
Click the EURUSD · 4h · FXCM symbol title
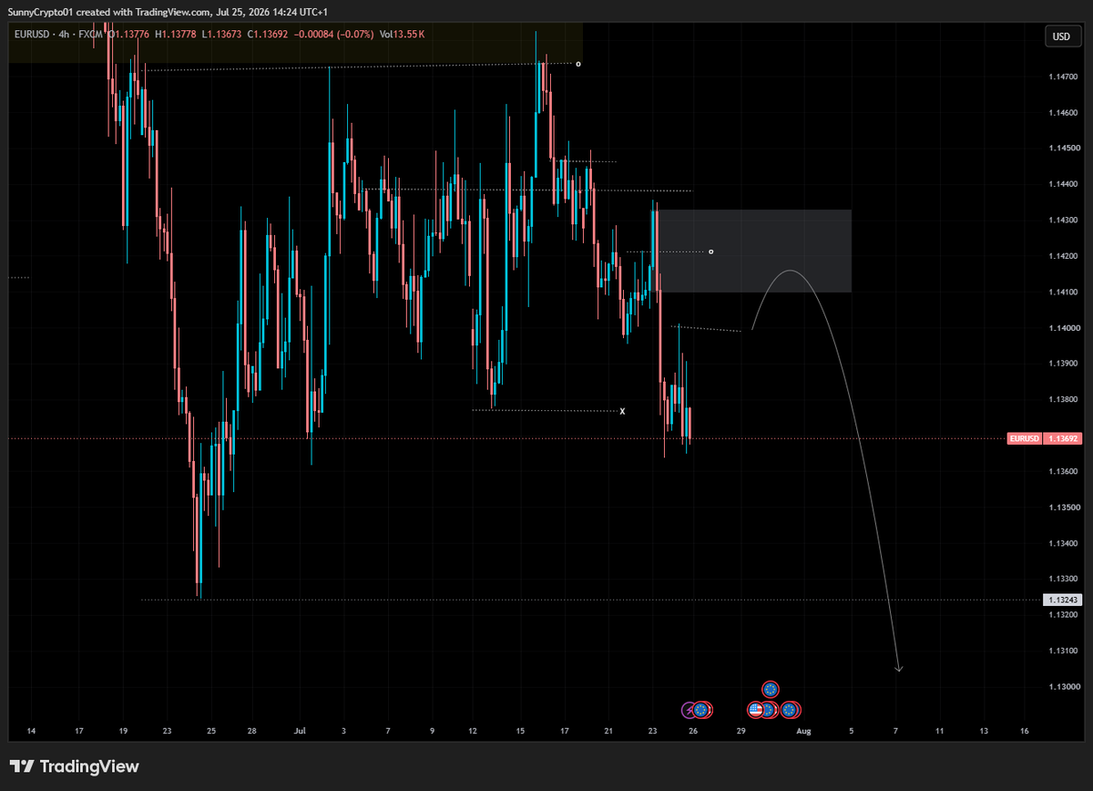click(x=58, y=35)
